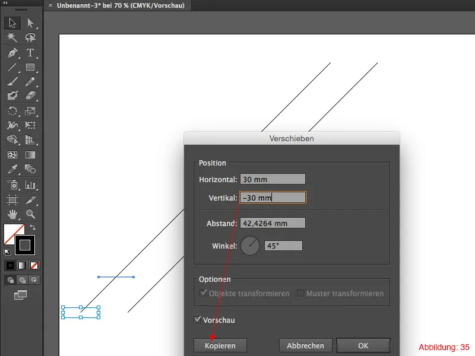The height and width of the screenshot is (356, 475).
Task: Select the Rotate tool
Action: pyautogui.click(x=12, y=111)
